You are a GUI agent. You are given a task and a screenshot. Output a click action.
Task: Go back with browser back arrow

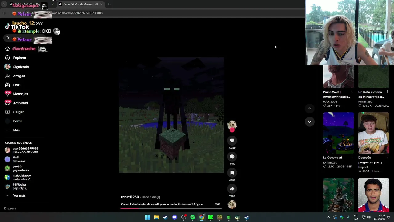click(x=4, y=13)
